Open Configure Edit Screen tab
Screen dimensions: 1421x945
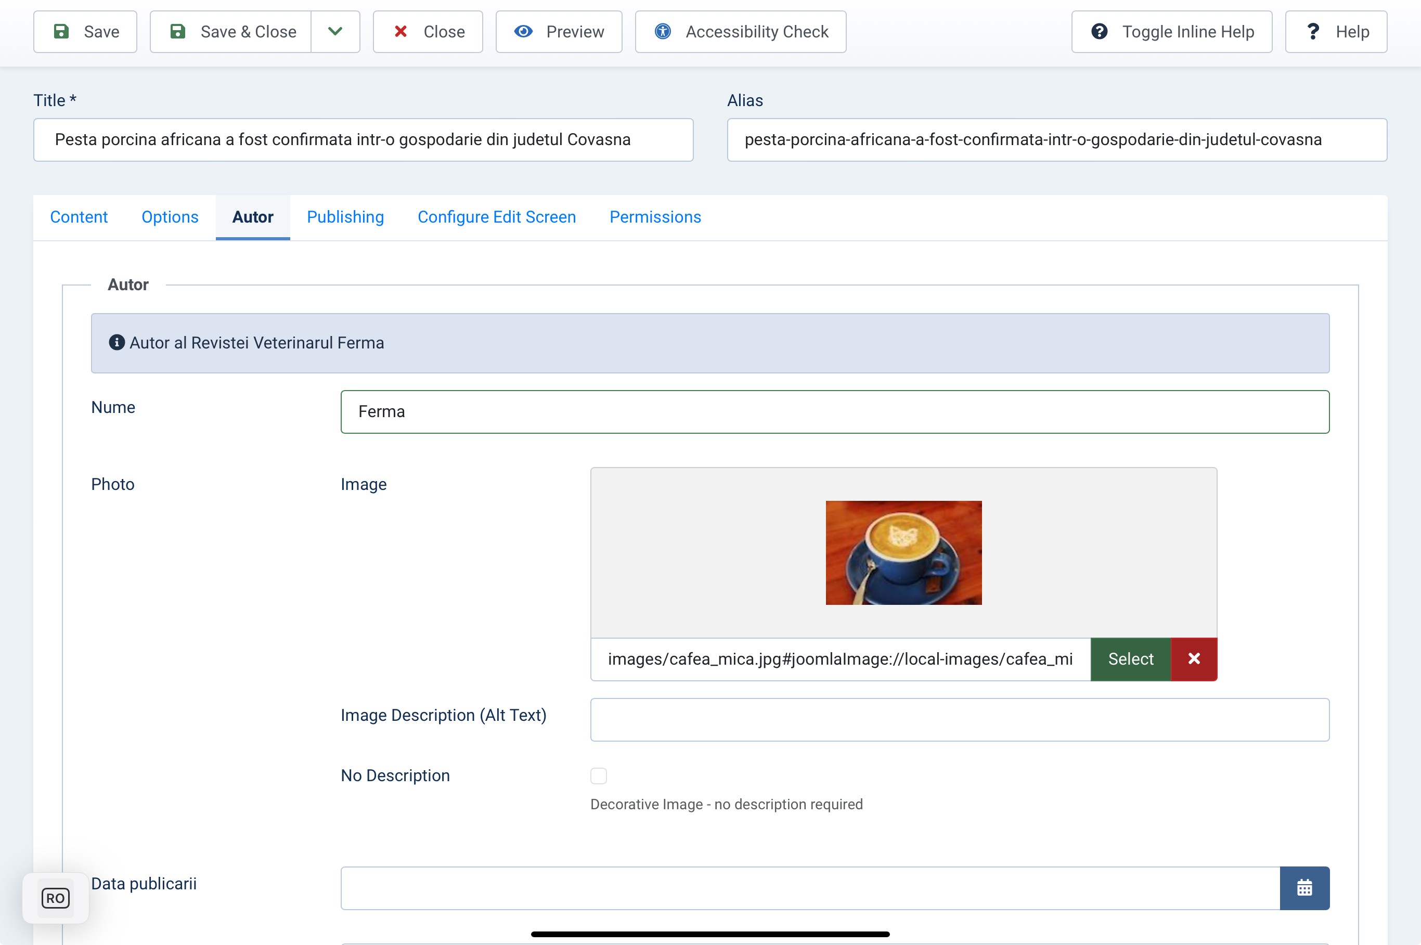click(497, 217)
